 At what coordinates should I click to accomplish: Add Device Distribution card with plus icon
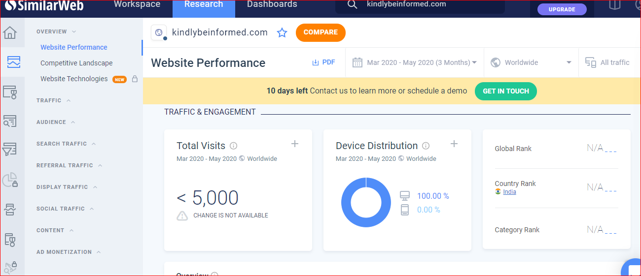point(454,144)
